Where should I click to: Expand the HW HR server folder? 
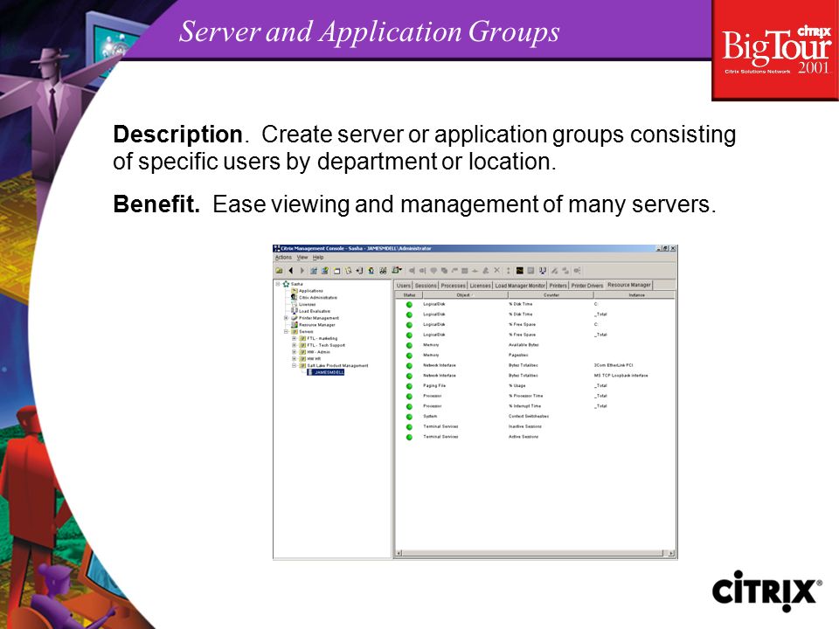[x=294, y=359]
